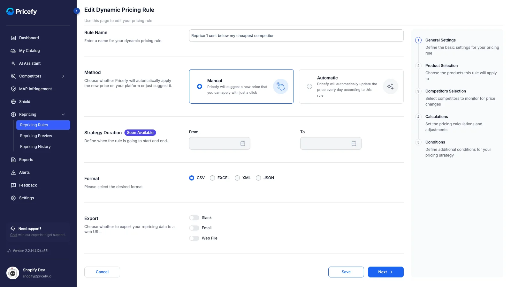The height and width of the screenshot is (287, 511).
Task: Click the My Catalog icon
Action: point(13,51)
